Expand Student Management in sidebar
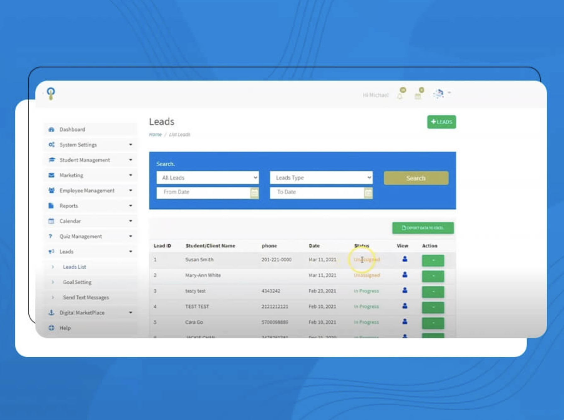Viewport: 564px width, 420px height. click(x=90, y=160)
